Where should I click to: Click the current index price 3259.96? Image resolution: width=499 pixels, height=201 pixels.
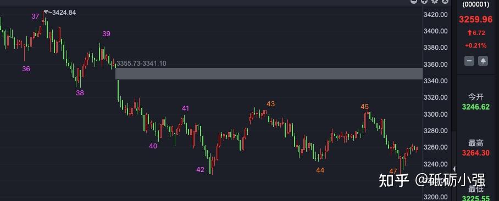point(475,19)
